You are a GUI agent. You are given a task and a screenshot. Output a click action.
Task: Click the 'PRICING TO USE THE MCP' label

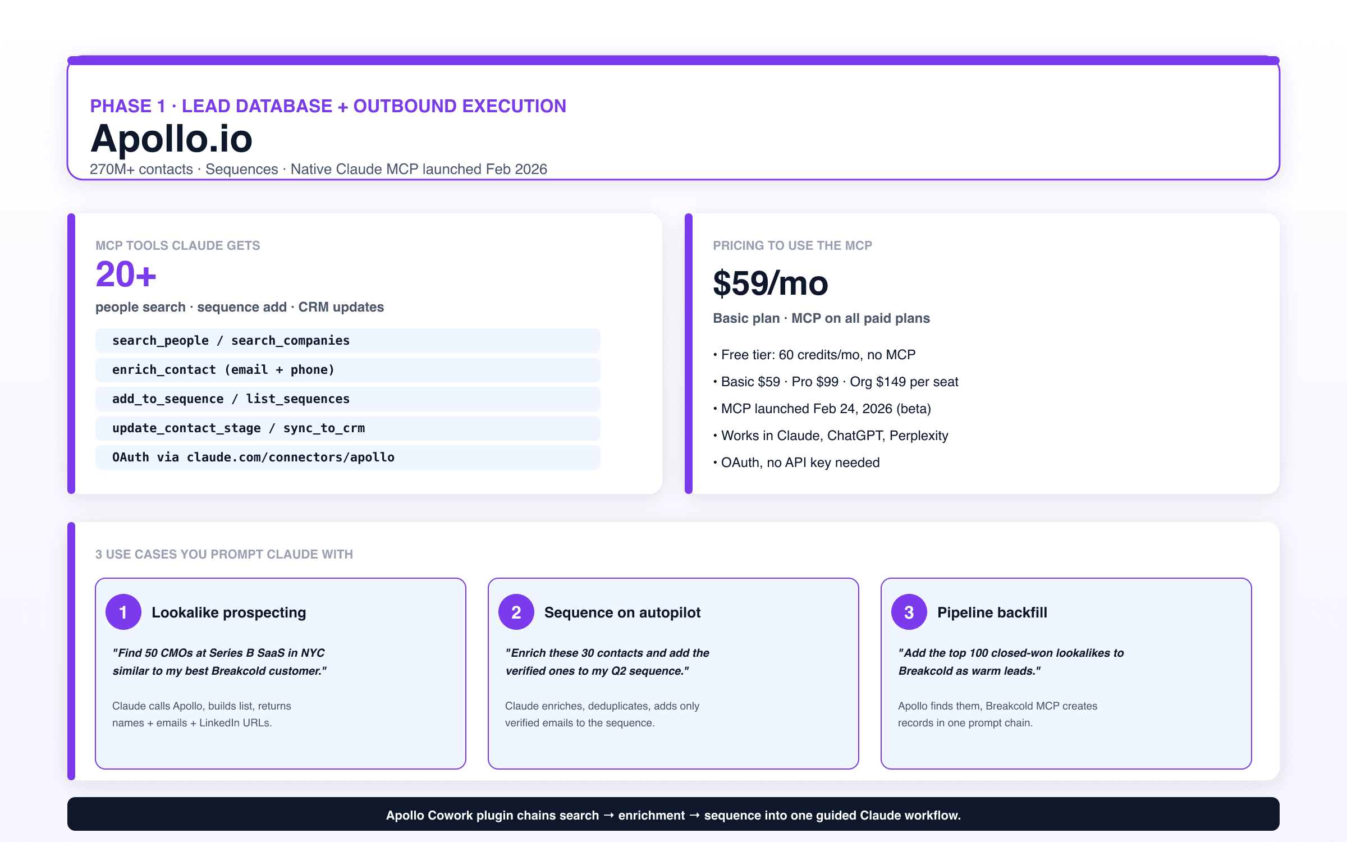[792, 245]
